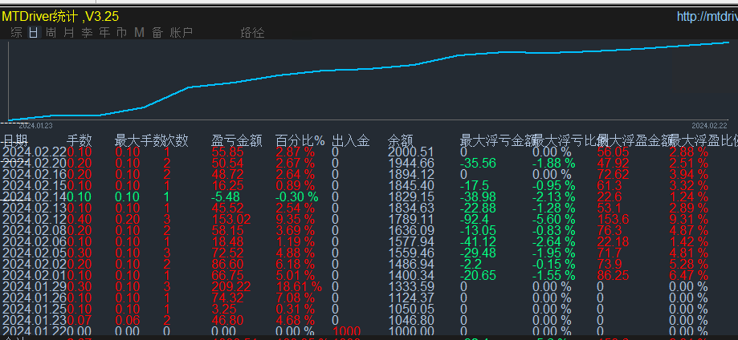The width and height of the screenshot is (738, 340).
Task: Click the profit value 209.22
Action: pyautogui.click(x=231, y=286)
